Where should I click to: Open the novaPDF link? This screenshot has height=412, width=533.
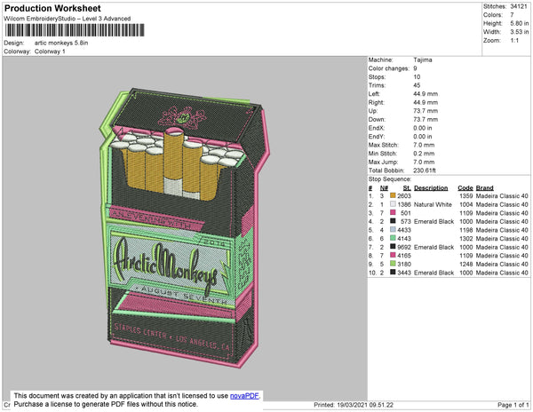(244, 396)
